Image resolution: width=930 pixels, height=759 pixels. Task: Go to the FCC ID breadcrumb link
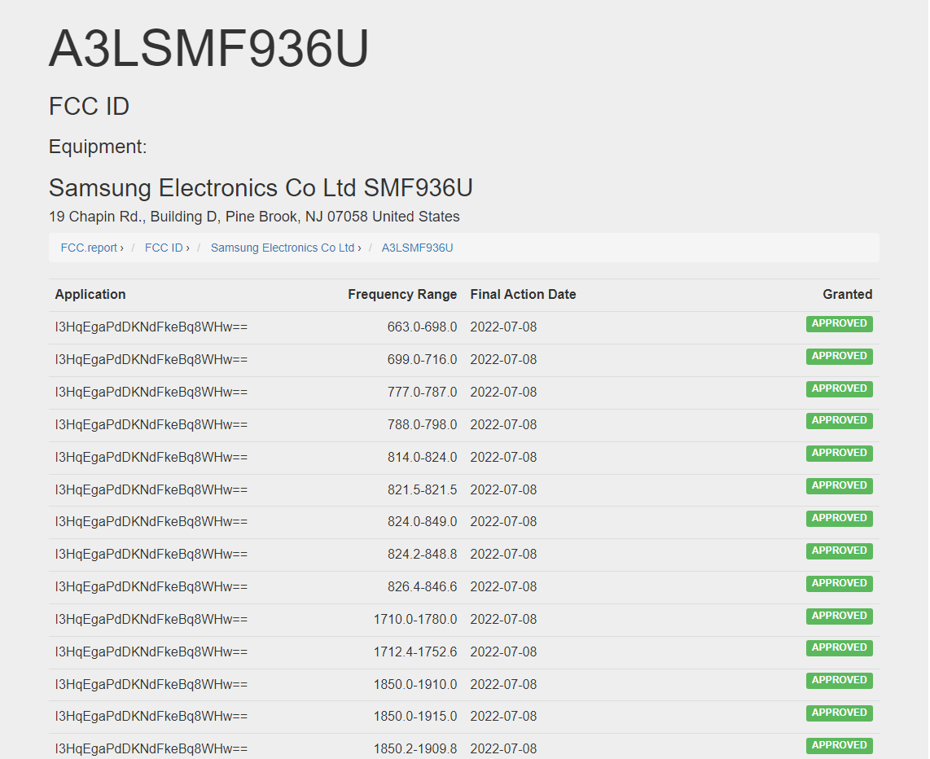[x=164, y=248]
